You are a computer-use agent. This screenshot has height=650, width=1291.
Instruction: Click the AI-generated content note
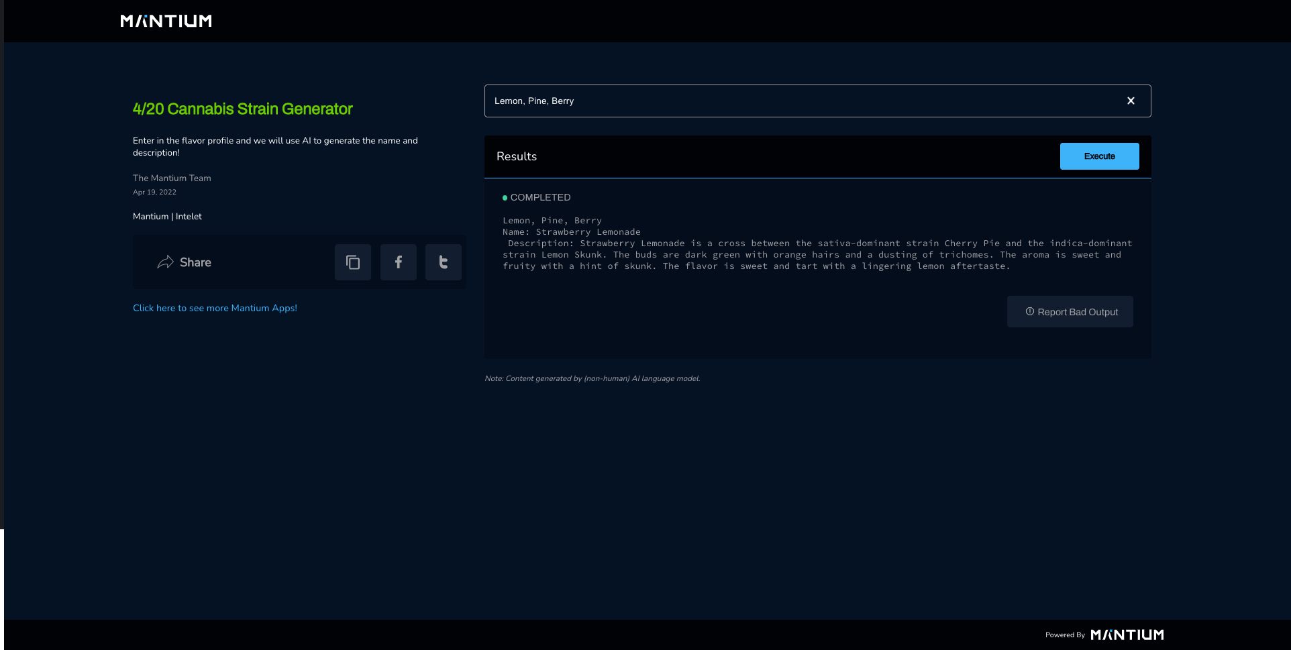592,378
